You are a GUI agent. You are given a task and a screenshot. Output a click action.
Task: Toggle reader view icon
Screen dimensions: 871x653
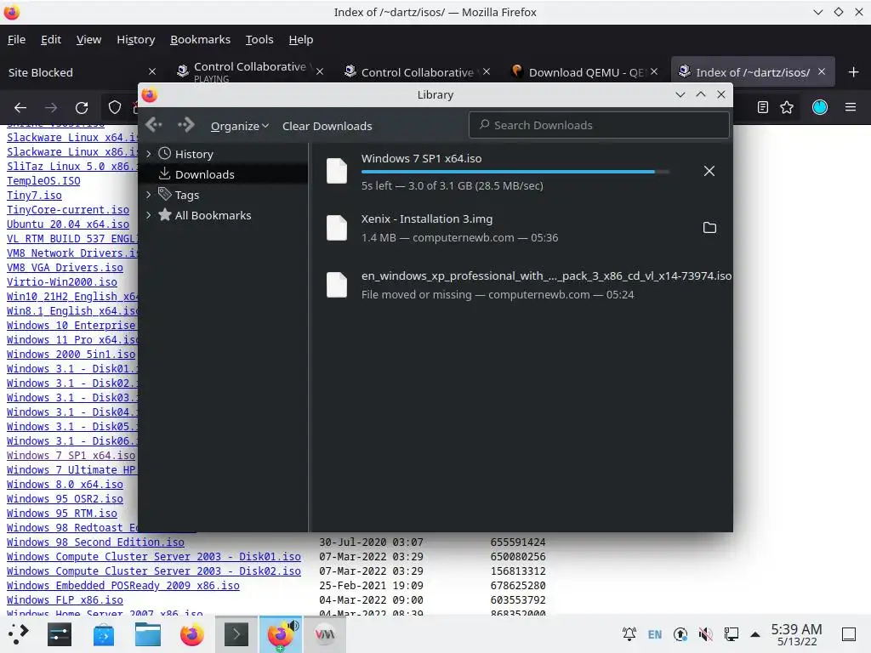(x=763, y=107)
